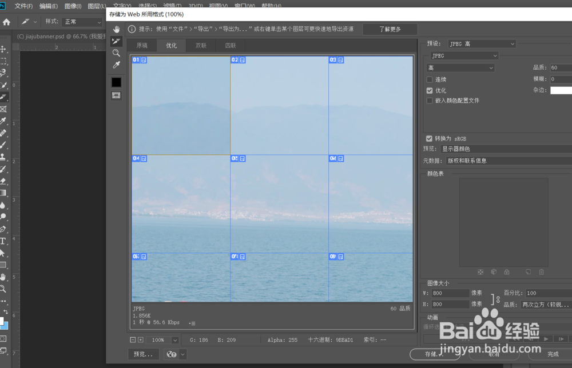Image resolution: width=572 pixels, height=368 pixels.
Task: Activate the Zoom tool in the dialog
Action: pos(116,53)
